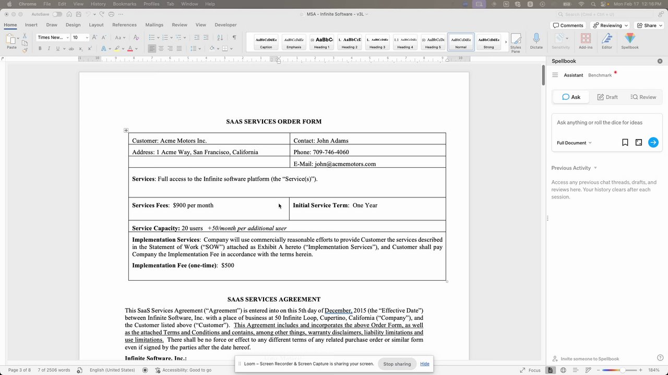Toggle Focus mode in status bar
Viewport: 668px width, 375px height.
pyautogui.click(x=530, y=370)
